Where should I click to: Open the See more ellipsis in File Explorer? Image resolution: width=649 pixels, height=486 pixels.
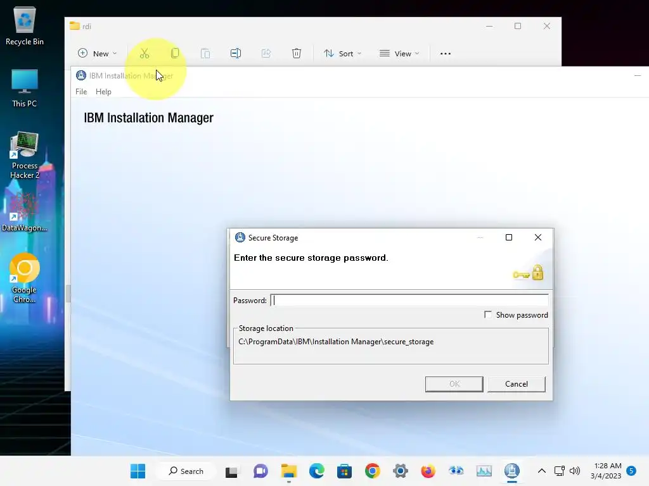(x=446, y=54)
